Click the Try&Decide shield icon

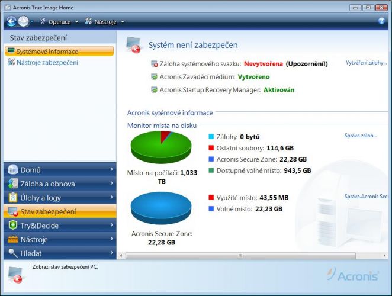(13, 225)
